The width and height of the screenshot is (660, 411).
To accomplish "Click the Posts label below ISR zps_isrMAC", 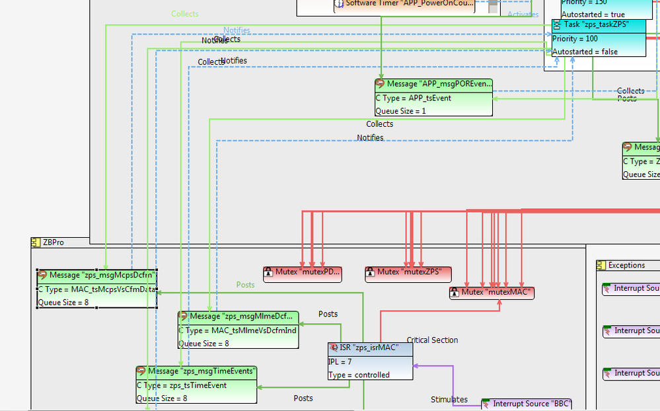I will [303, 398].
